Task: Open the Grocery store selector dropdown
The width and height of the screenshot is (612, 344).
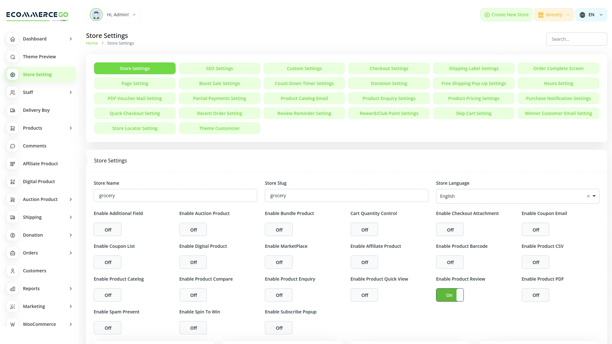Action: tap(554, 15)
